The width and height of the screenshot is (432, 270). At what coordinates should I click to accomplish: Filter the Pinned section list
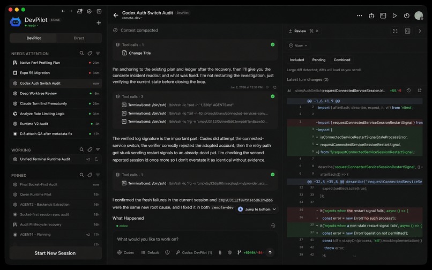pos(98,175)
